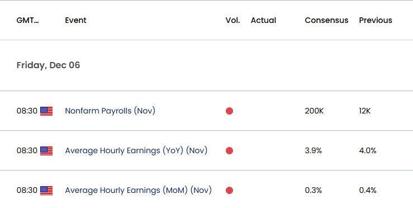The width and height of the screenshot is (413, 208).
Task: Click the GMT time column header
Action: [27, 20]
